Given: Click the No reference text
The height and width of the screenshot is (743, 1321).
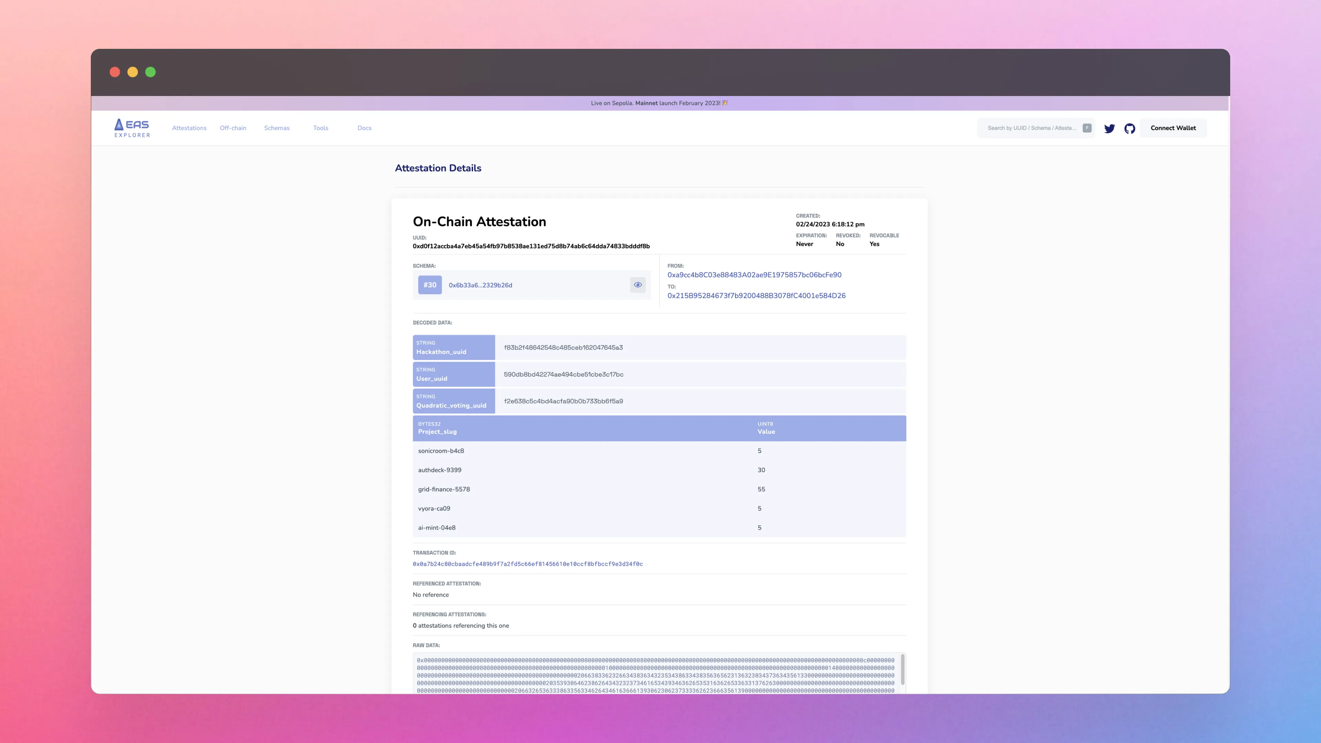Looking at the screenshot, I should (x=430, y=595).
